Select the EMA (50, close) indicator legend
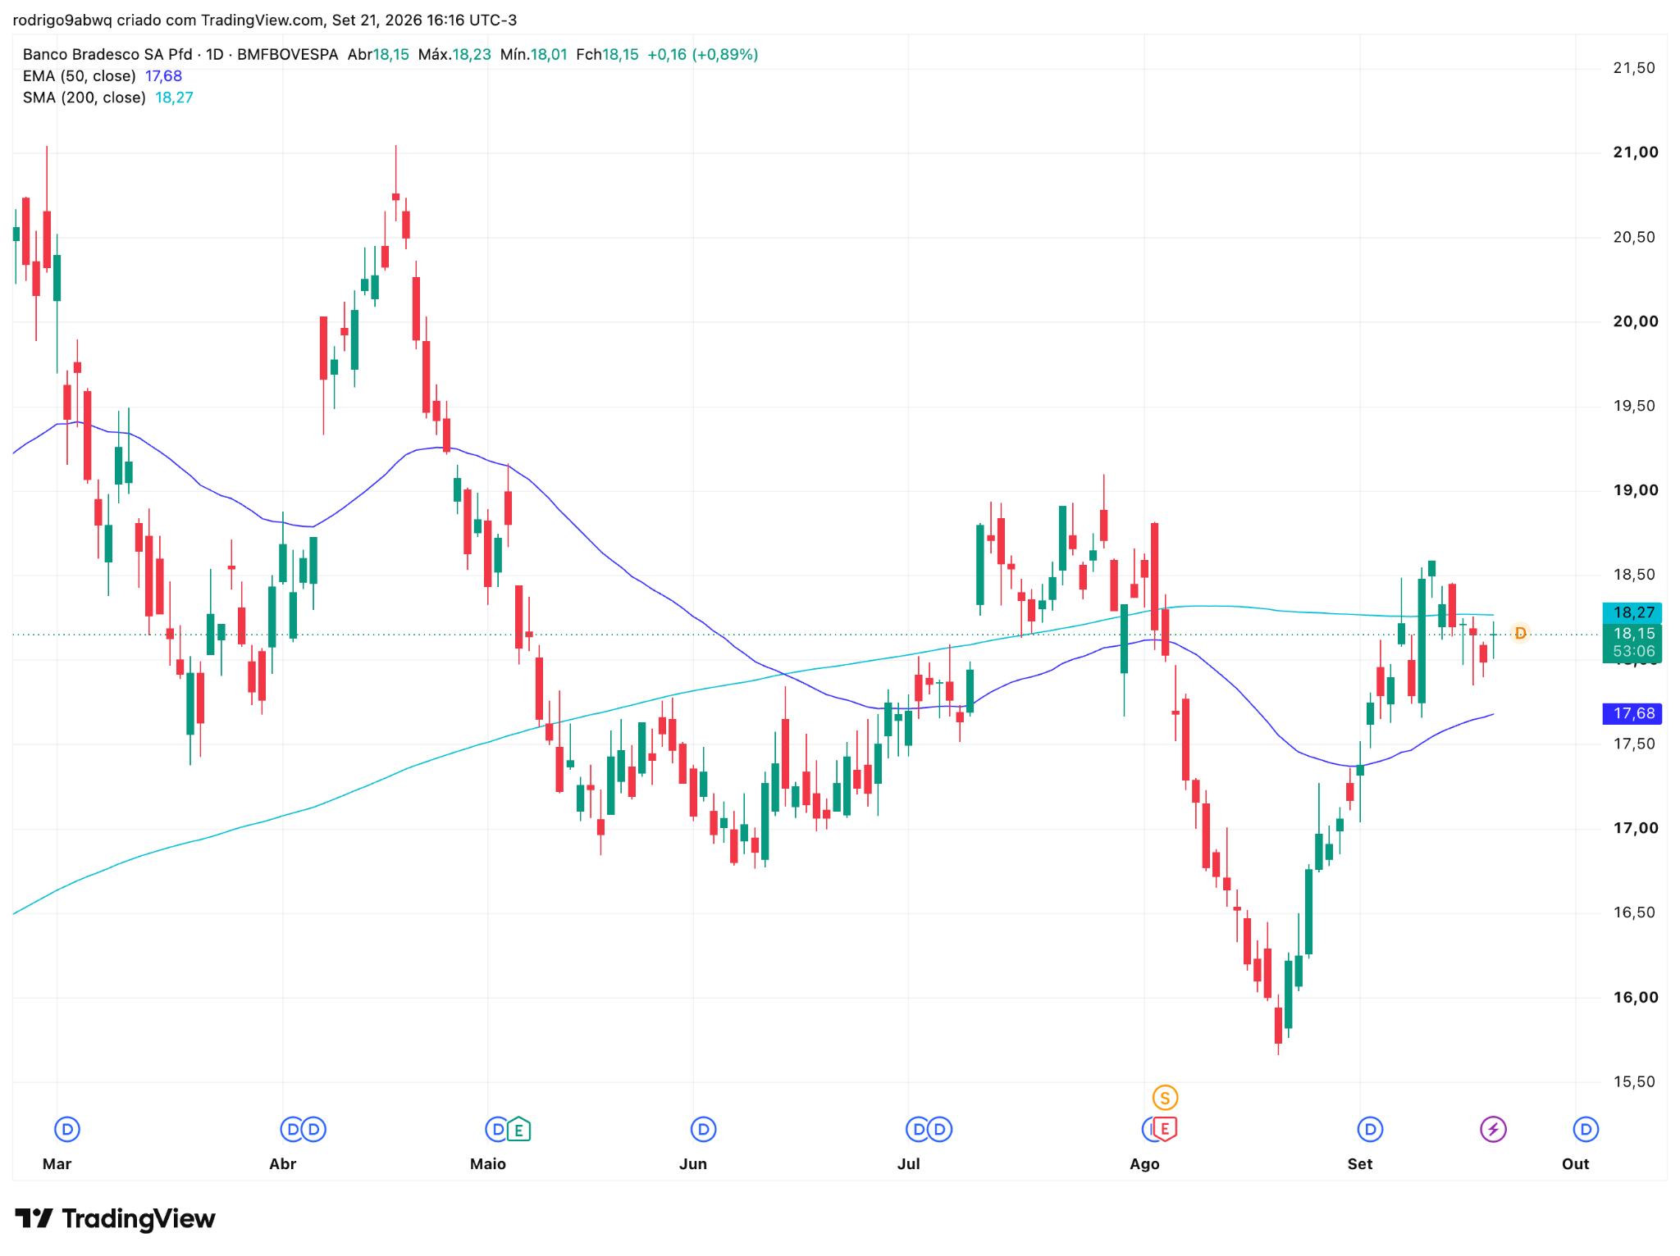 [80, 76]
